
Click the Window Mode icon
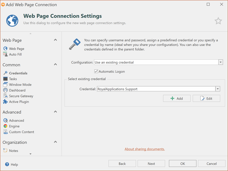pyautogui.click(x=5, y=85)
